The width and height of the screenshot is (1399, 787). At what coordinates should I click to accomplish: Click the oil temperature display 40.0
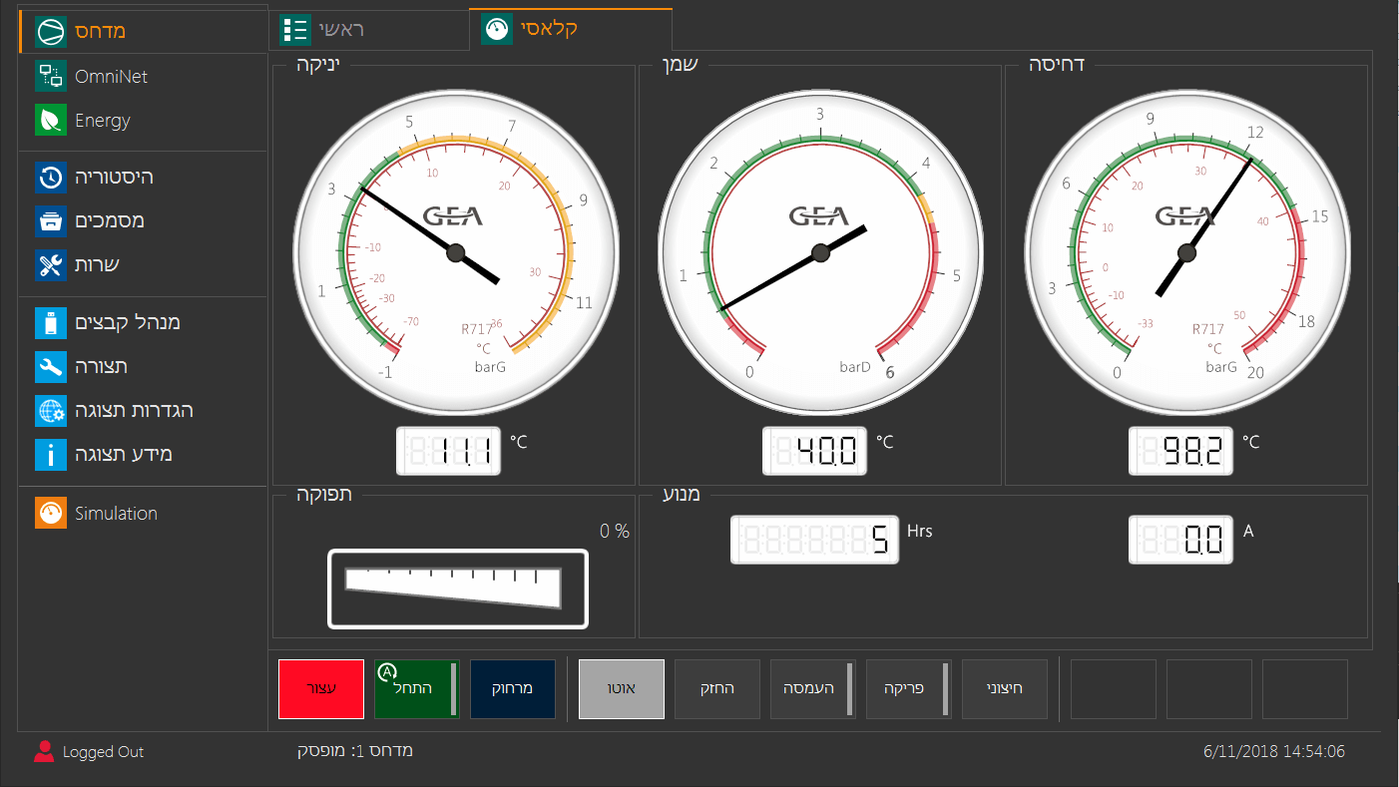813,452
